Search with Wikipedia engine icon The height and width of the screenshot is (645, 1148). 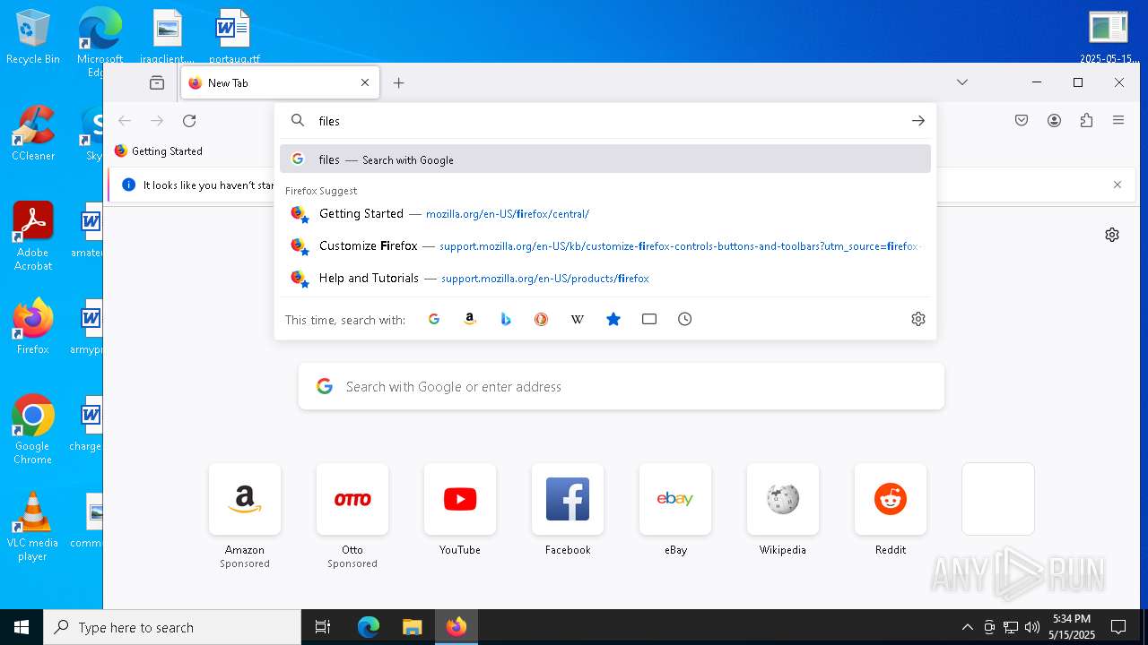[578, 319]
